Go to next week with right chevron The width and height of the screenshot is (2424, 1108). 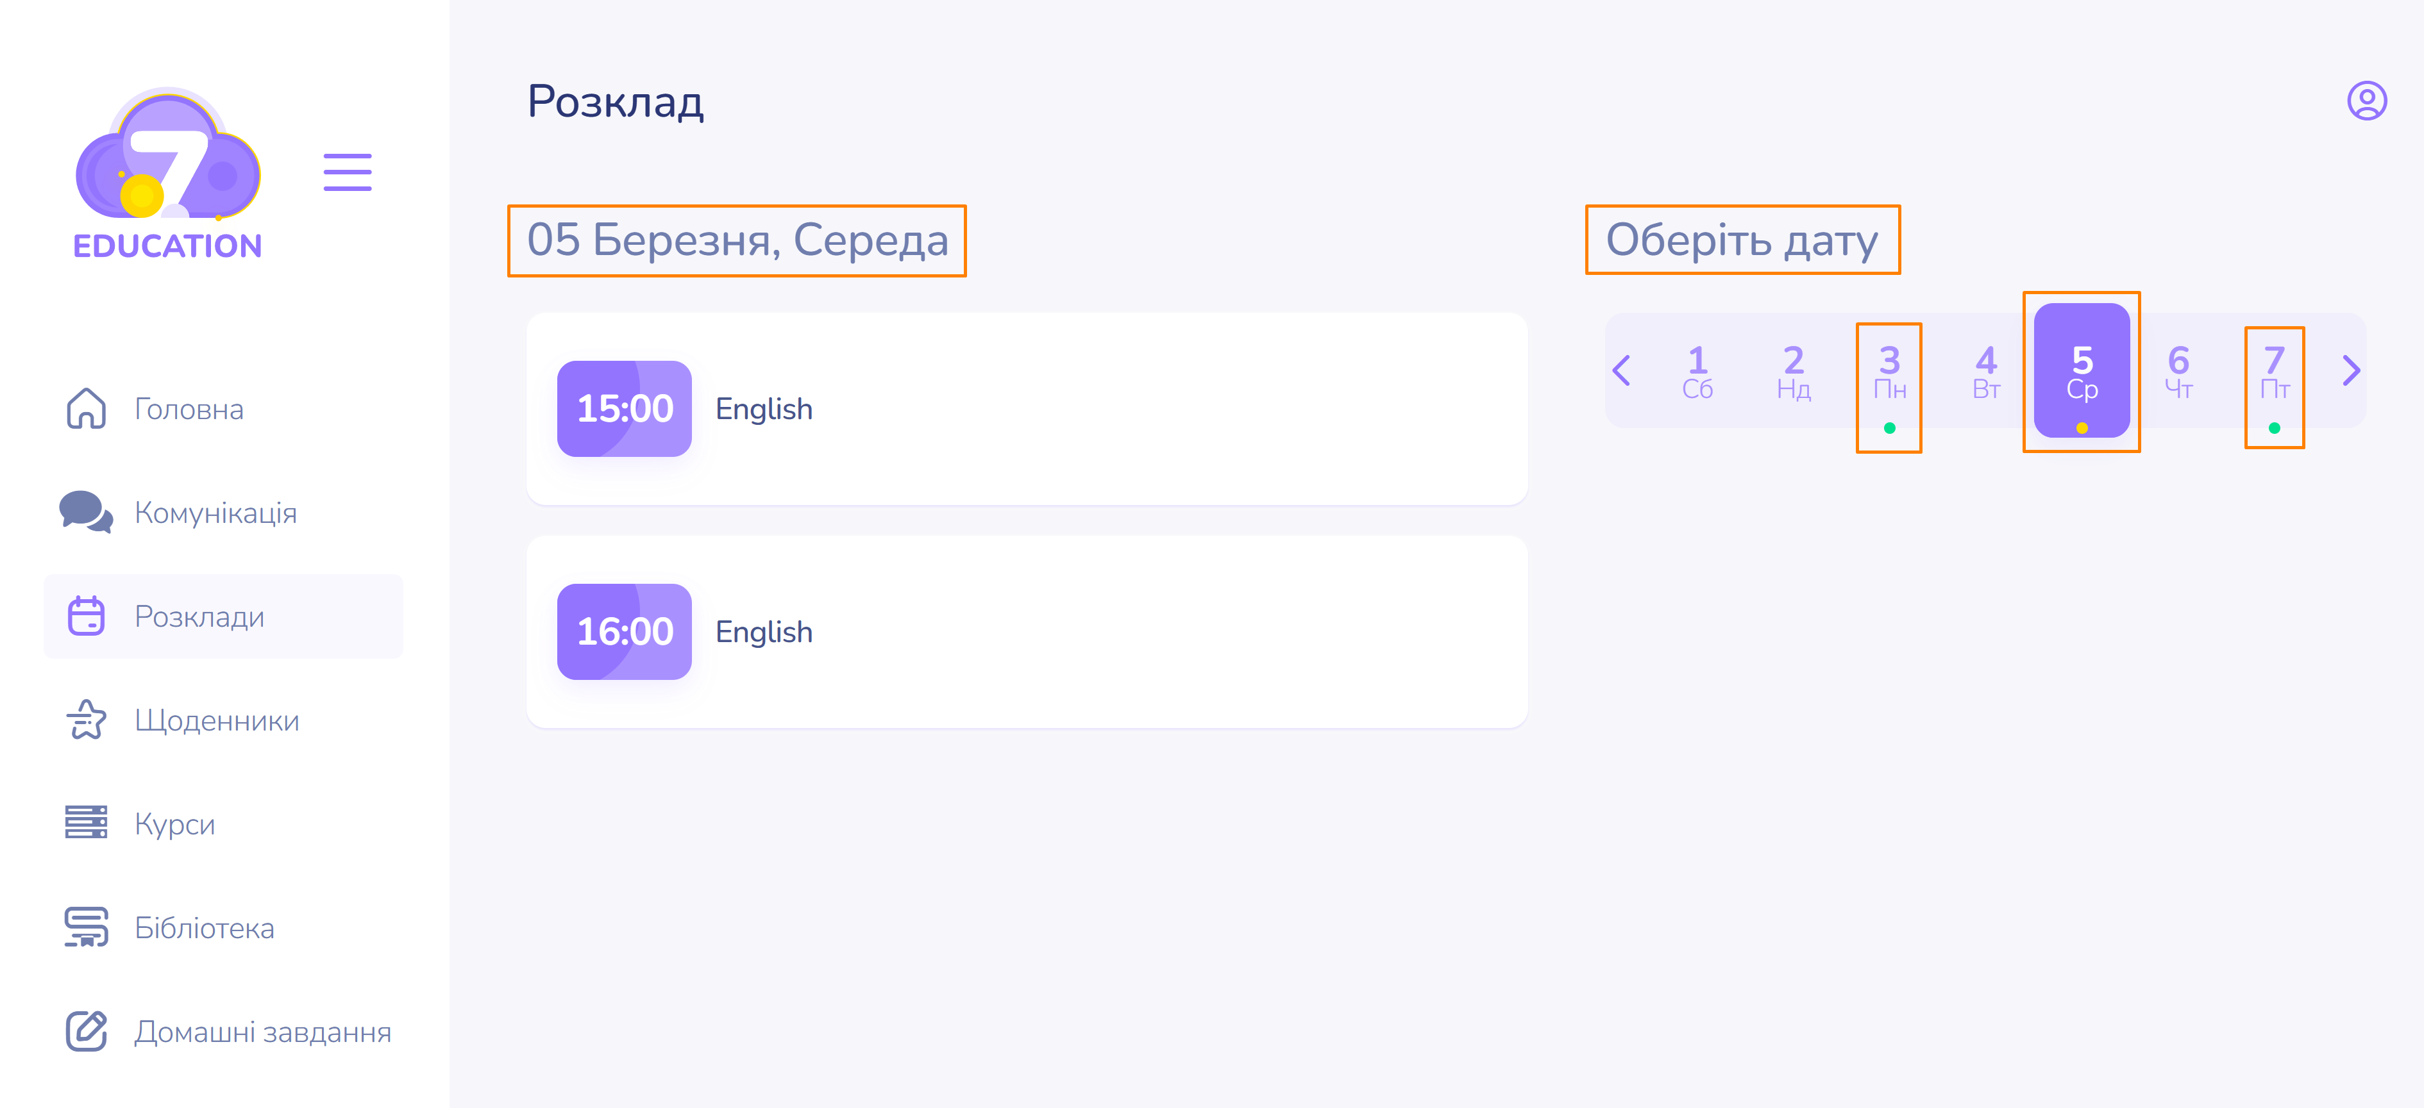(x=2351, y=370)
